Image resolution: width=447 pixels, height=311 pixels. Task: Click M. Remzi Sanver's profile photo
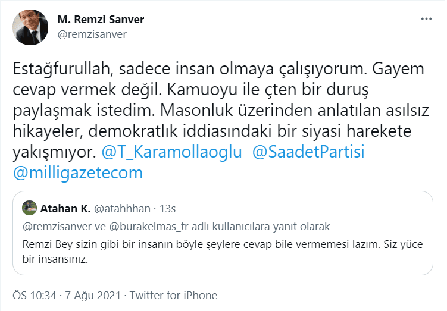[30, 27]
